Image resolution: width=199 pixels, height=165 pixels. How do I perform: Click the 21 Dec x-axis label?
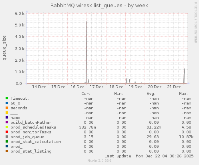click(x=174, y=87)
